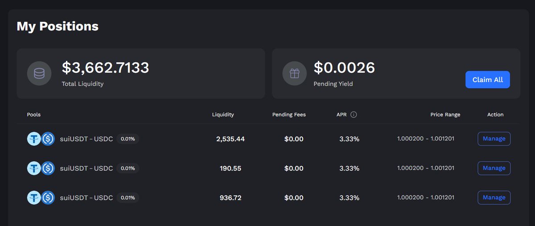Manage the 190.55 liquidity position
The image size is (535, 226).
pos(494,168)
